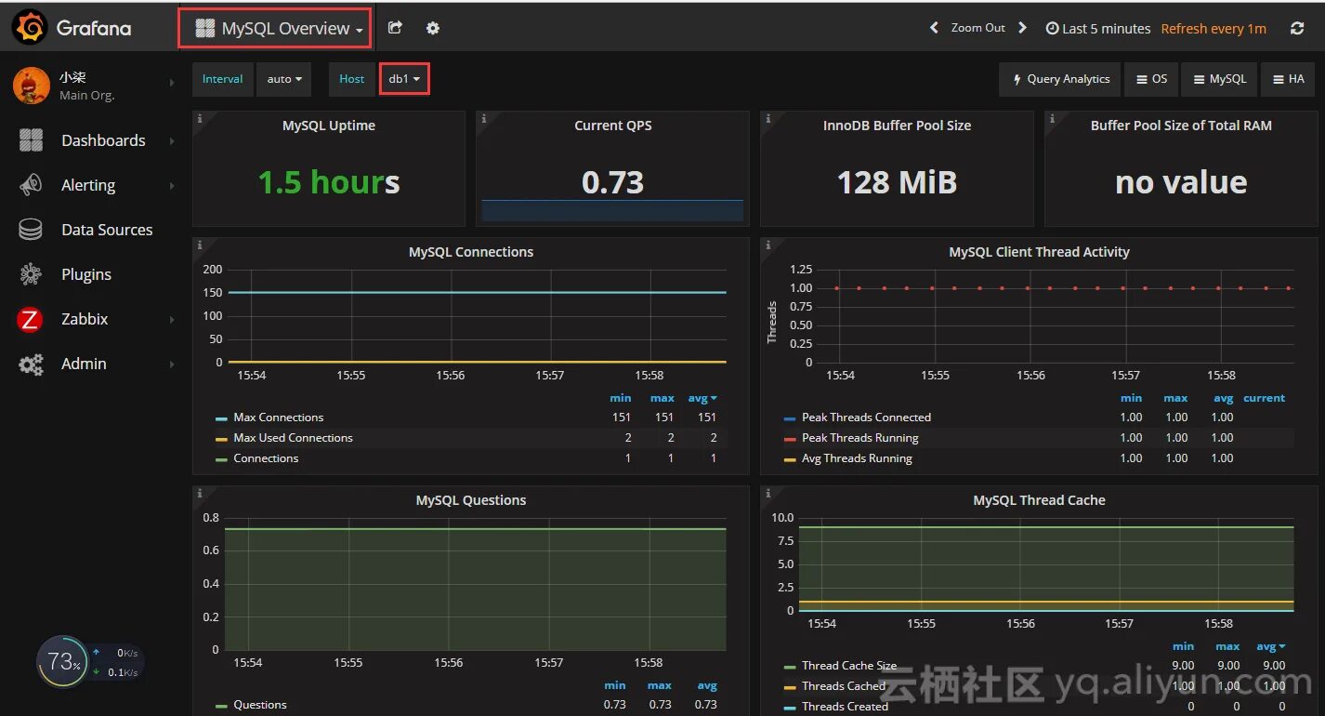Click the Max Connections cyan color swatch
1325x716 pixels.
pos(221,418)
